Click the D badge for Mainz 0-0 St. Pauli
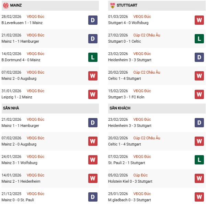206x204 pixels. 93,197
